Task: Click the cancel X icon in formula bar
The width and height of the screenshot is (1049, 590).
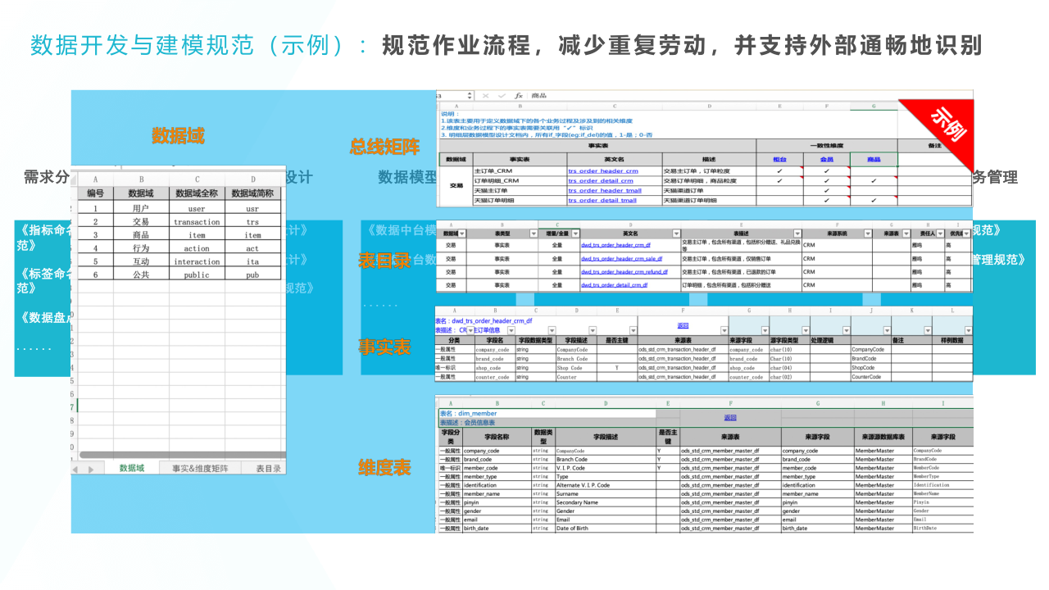Action: click(x=486, y=96)
